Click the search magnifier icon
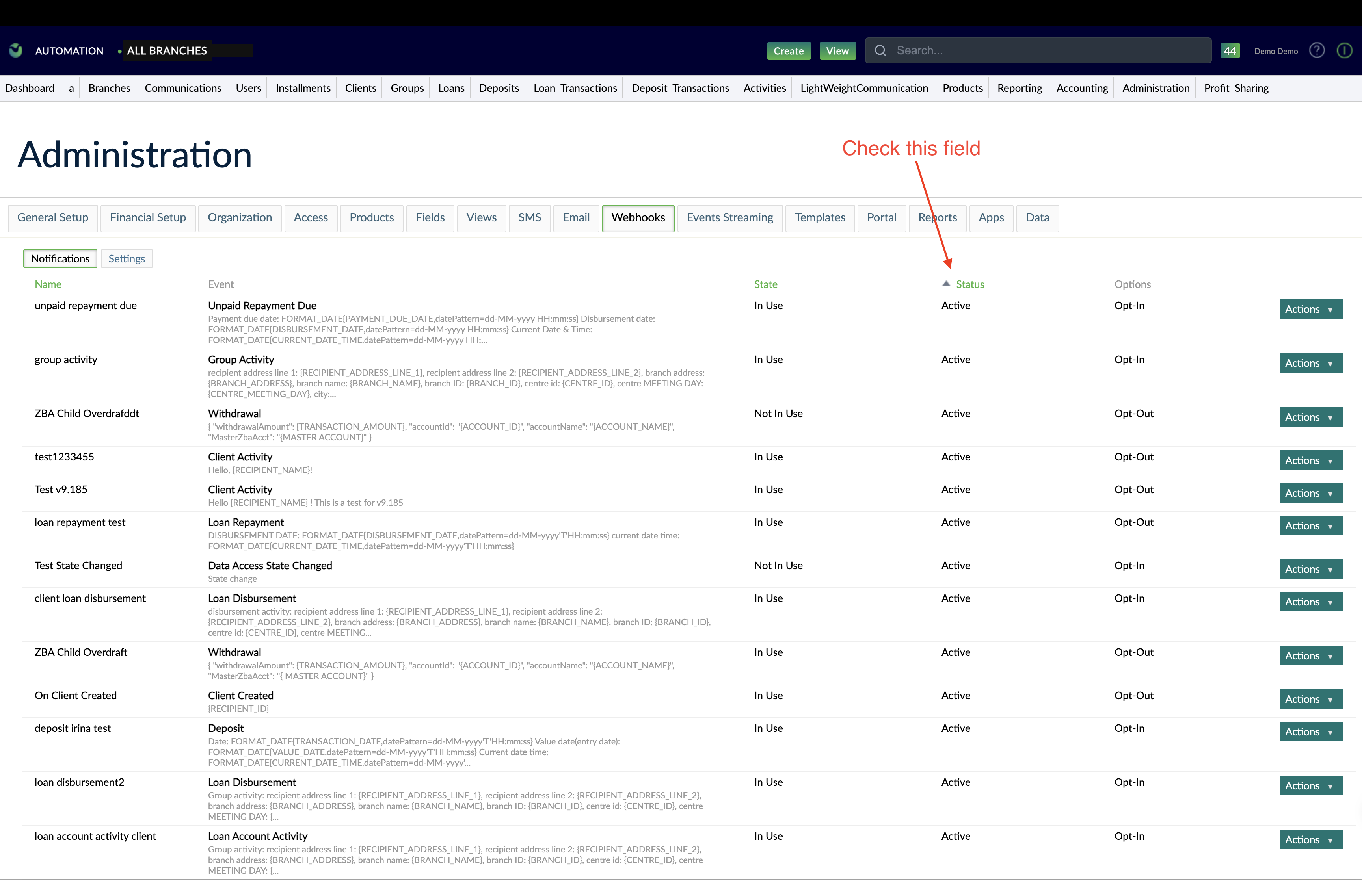Image resolution: width=1362 pixels, height=880 pixels. [x=881, y=50]
